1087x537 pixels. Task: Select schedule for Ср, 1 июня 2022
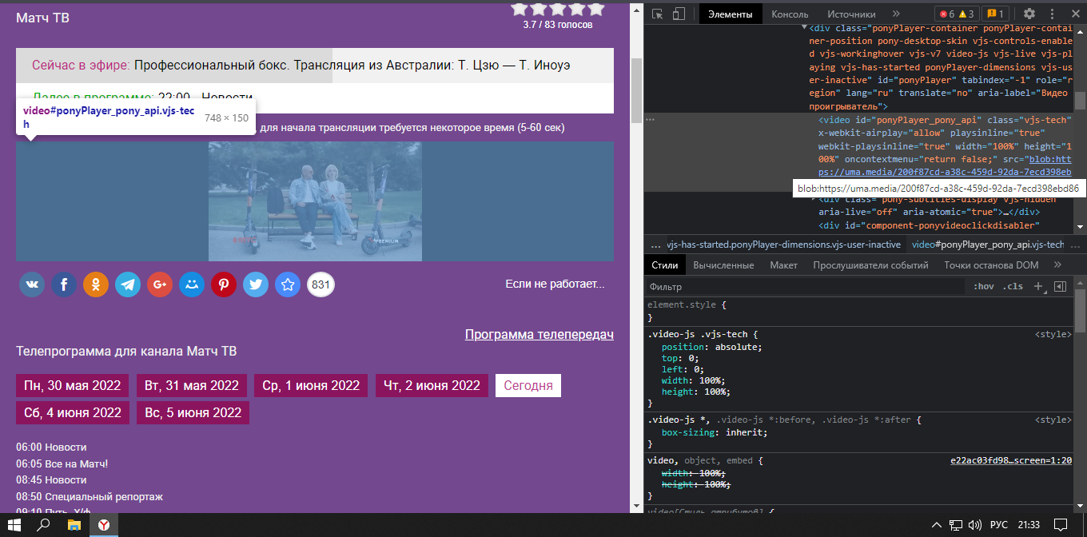311,385
